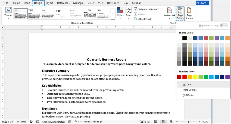Screen dimensions: 231x124
Task: Pick the standard light blue swatch
Action: coord(211,77)
